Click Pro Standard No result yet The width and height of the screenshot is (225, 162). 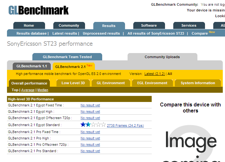pyautogui.click(x=90, y=151)
